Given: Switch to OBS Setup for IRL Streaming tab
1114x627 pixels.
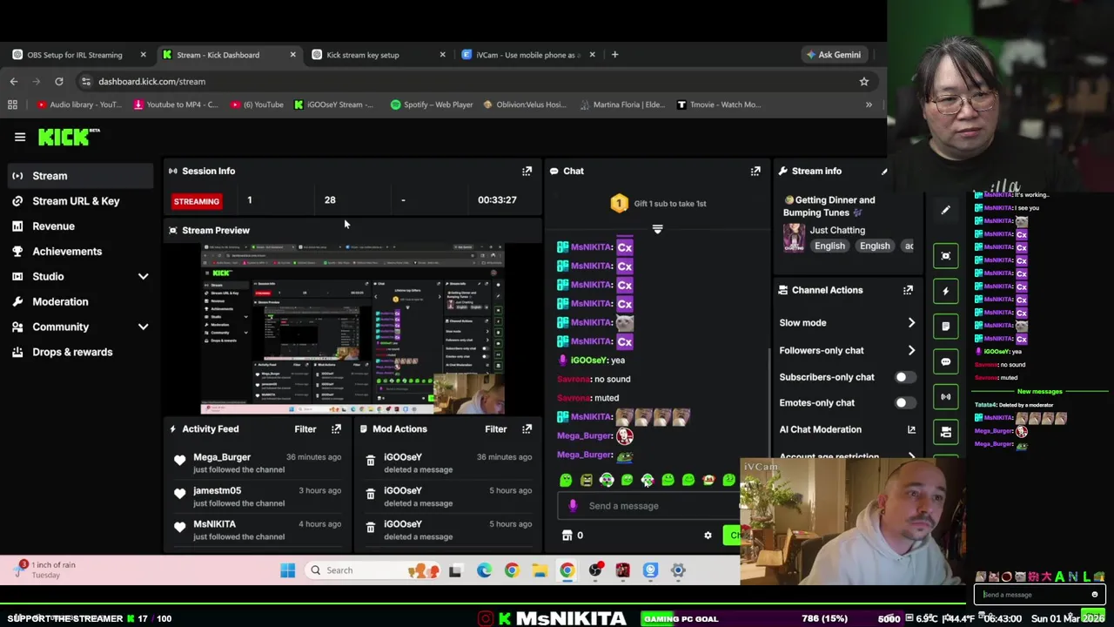Looking at the screenshot, I should (x=78, y=55).
